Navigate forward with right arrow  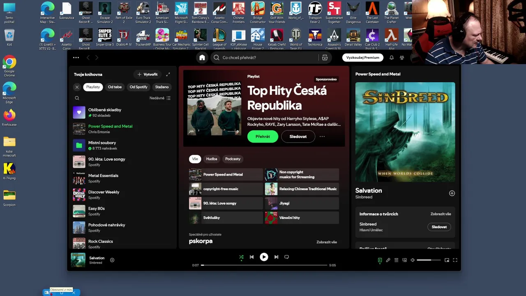(97, 58)
